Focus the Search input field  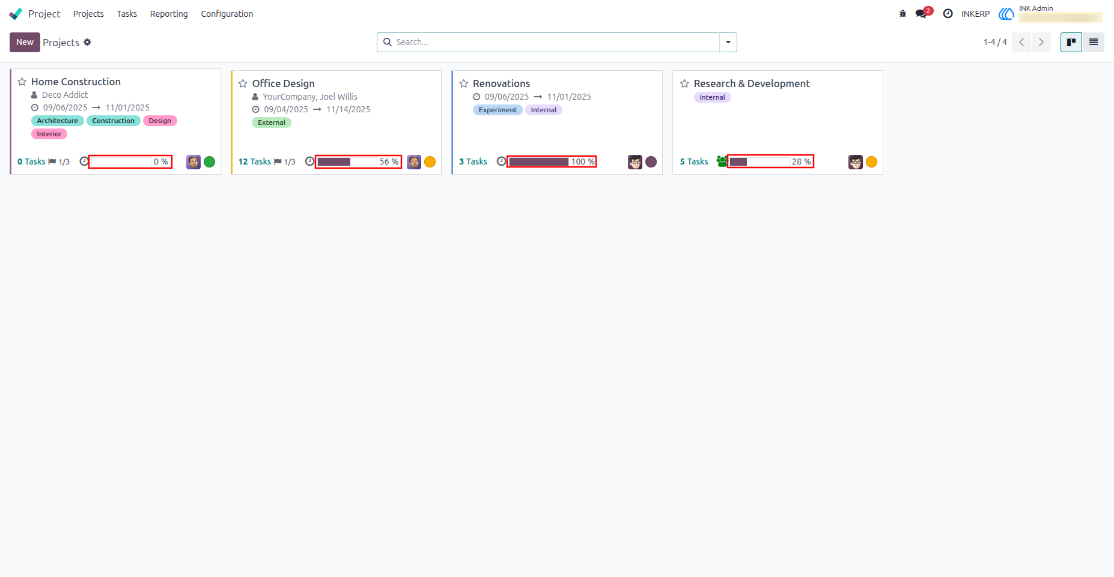pos(556,42)
